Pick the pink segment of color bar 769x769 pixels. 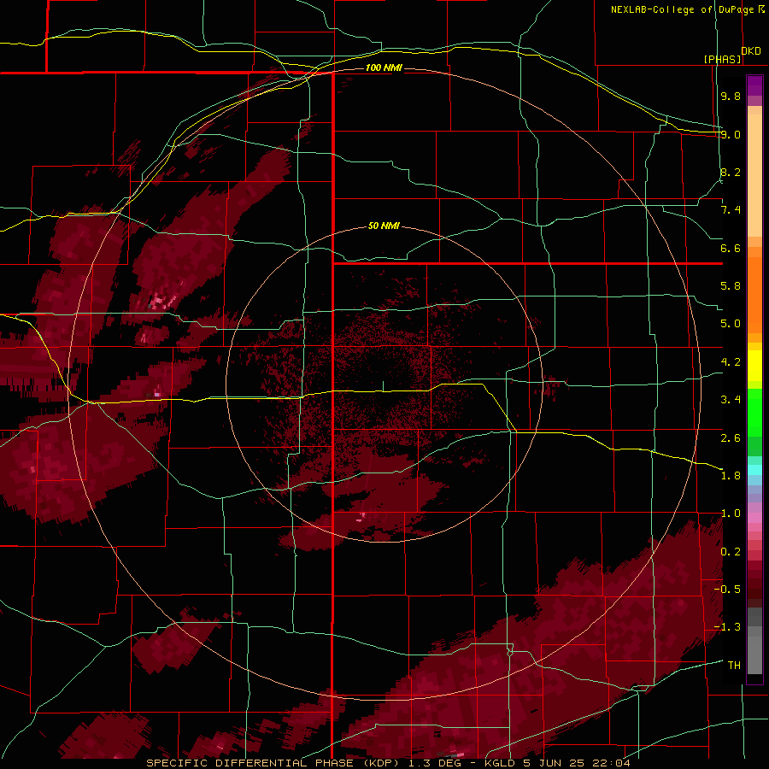click(x=754, y=518)
